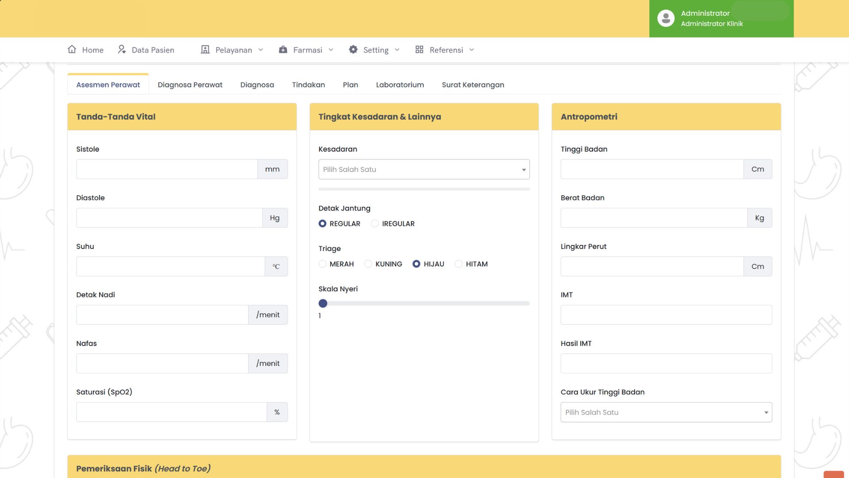Click the Skala Nyeri slider handle
The height and width of the screenshot is (478, 849).
tap(323, 304)
